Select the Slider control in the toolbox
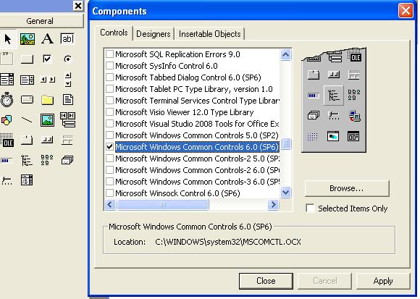This screenshot has height=299, width=420. click(x=7, y=181)
